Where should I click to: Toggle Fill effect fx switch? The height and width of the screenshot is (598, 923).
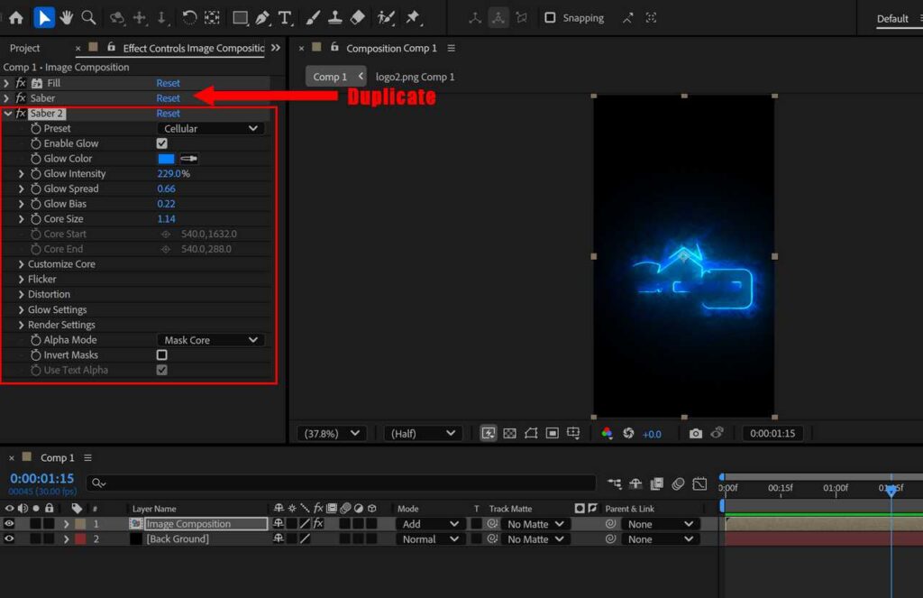22,83
